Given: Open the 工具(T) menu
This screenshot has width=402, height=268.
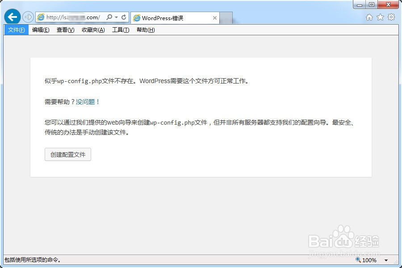Looking at the screenshot, I should click(x=121, y=30).
